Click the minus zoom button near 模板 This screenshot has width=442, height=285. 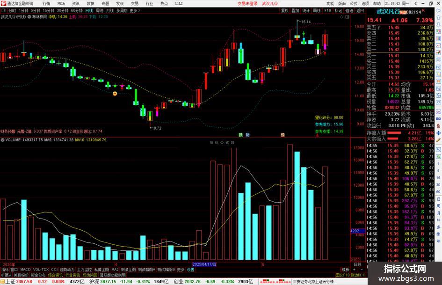(x=362, y=270)
